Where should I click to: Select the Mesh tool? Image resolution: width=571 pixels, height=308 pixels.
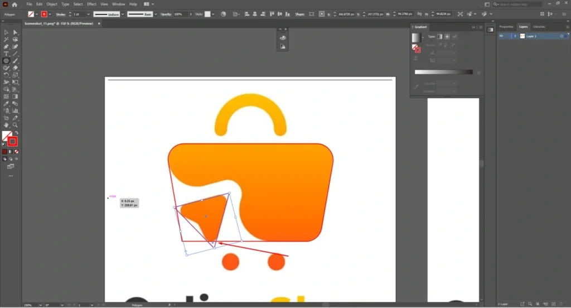tap(6, 97)
